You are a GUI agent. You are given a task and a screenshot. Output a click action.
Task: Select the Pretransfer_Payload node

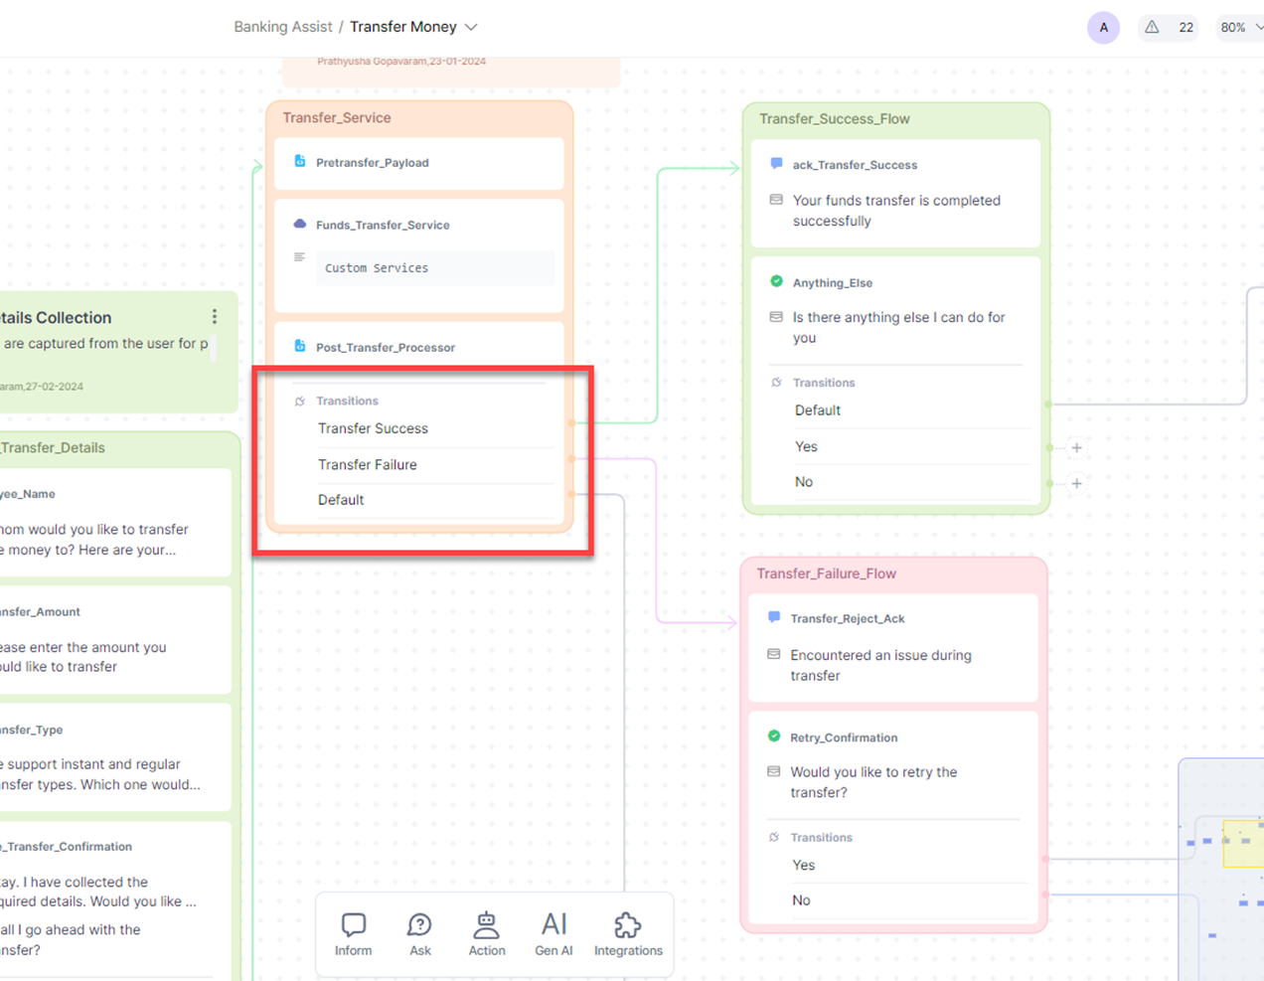point(373,163)
